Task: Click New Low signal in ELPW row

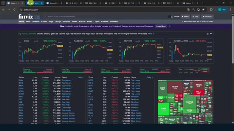Action: click(x=135, y=99)
